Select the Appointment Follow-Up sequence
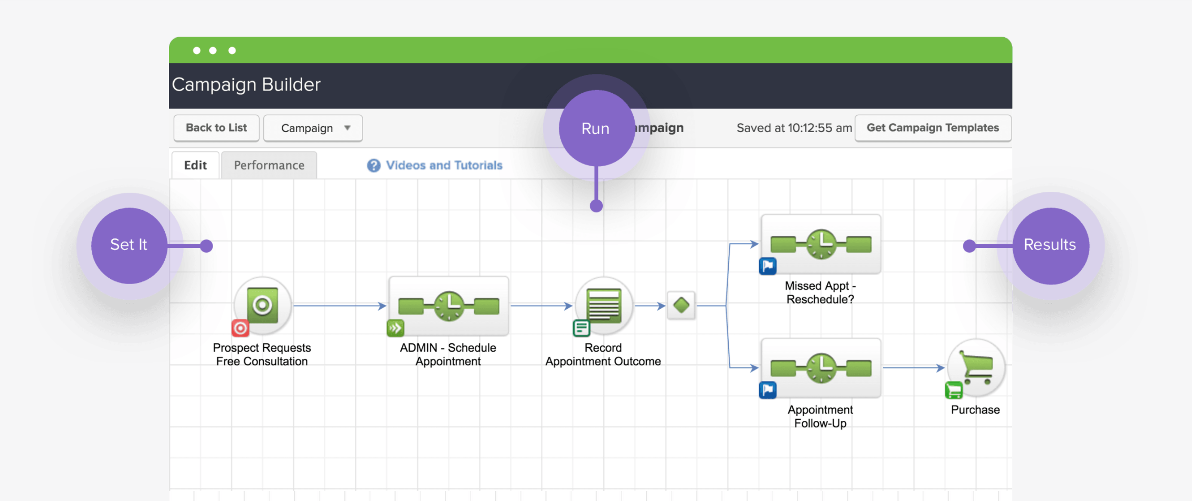The width and height of the screenshot is (1192, 501). pyautogui.click(x=821, y=368)
